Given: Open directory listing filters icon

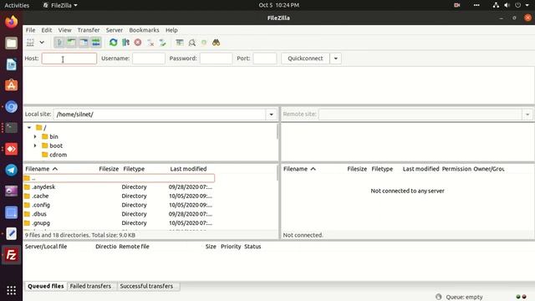Looking at the screenshot, I should (180, 43).
